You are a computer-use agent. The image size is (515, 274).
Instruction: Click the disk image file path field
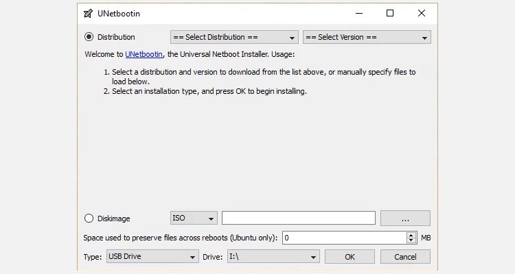[x=299, y=218]
